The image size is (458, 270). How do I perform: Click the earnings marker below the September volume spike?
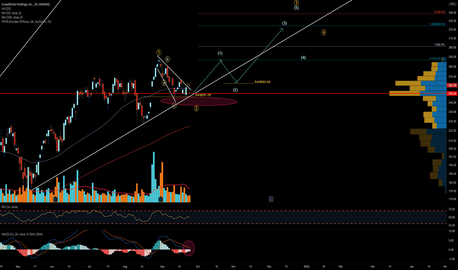[160, 199]
